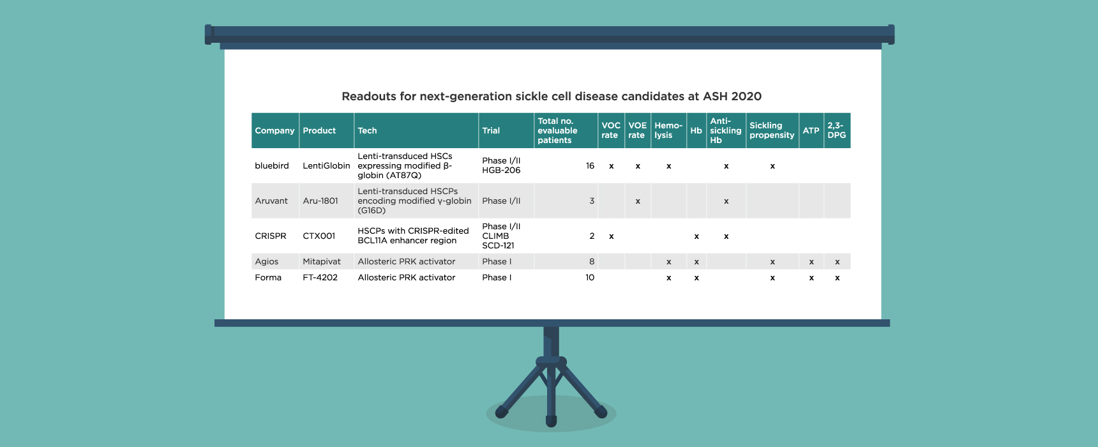Click Aruvant's patient count 3
This screenshot has height=447, width=1098.
pos(592,201)
